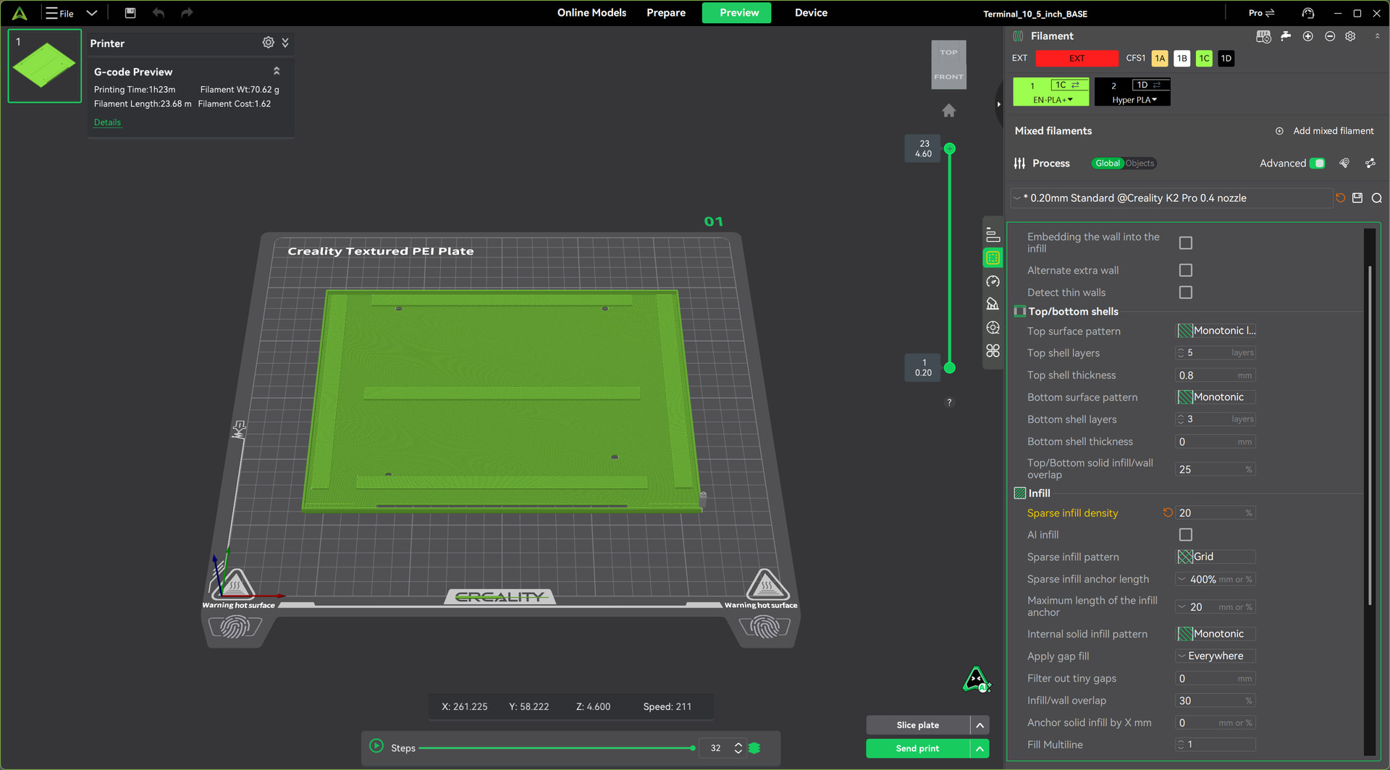The height and width of the screenshot is (770, 1390).
Task: Open the mascot assistant icon
Action: point(977,680)
